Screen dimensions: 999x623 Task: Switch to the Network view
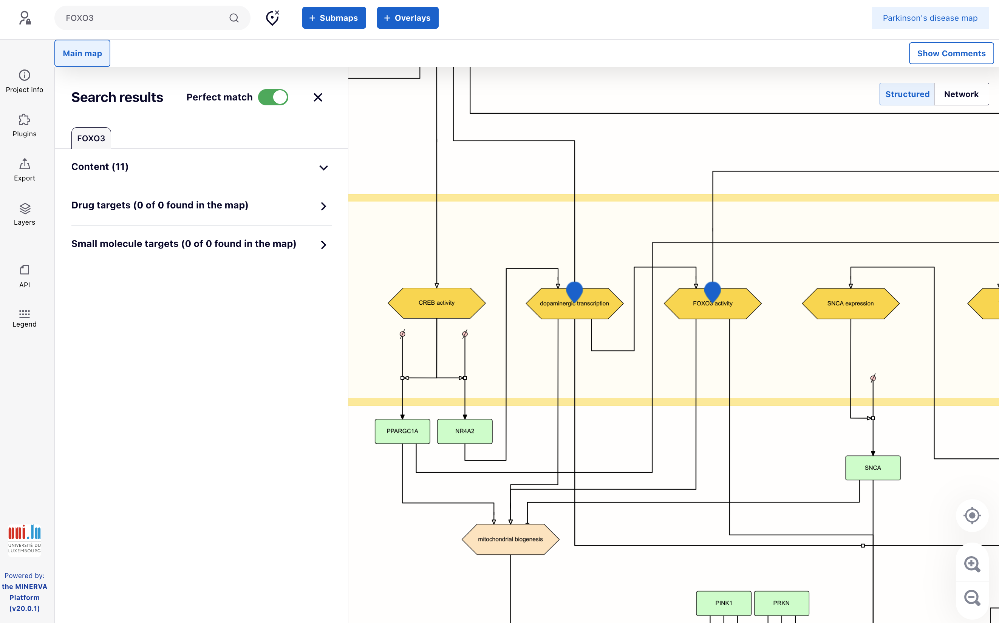961,94
